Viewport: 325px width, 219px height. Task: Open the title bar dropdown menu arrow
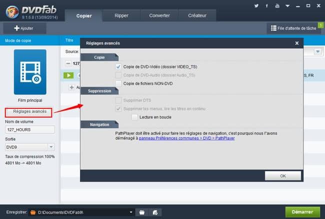click(x=287, y=6)
